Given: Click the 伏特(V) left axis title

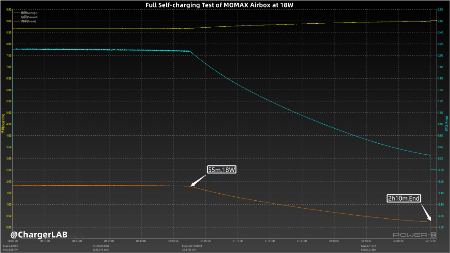Looking at the screenshot, I should coord(3,123).
